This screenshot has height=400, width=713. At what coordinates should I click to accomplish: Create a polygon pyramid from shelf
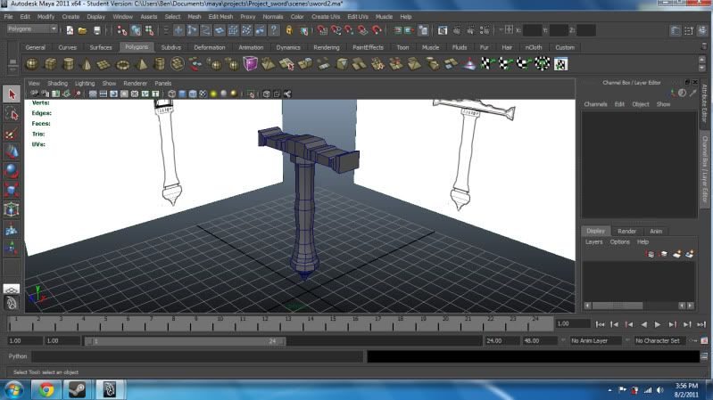point(141,64)
